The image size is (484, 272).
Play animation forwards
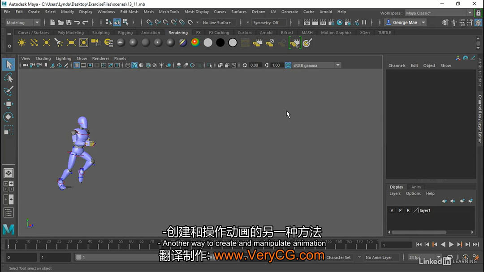[x=451, y=244]
